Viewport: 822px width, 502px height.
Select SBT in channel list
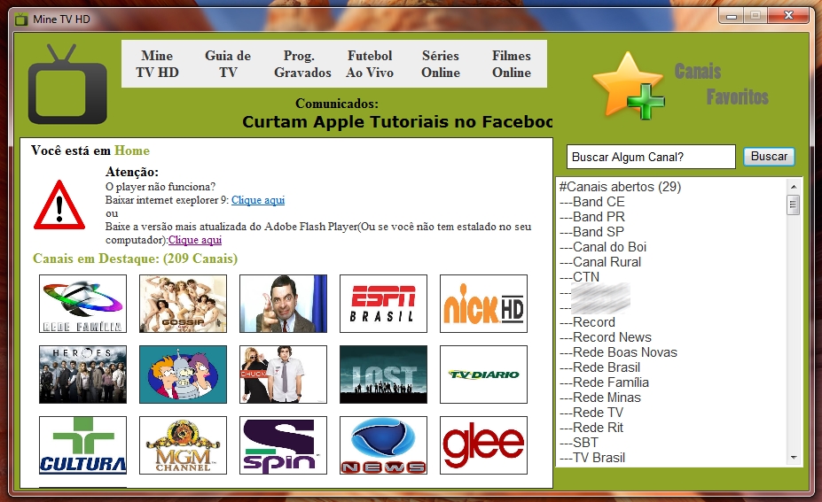coord(579,443)
